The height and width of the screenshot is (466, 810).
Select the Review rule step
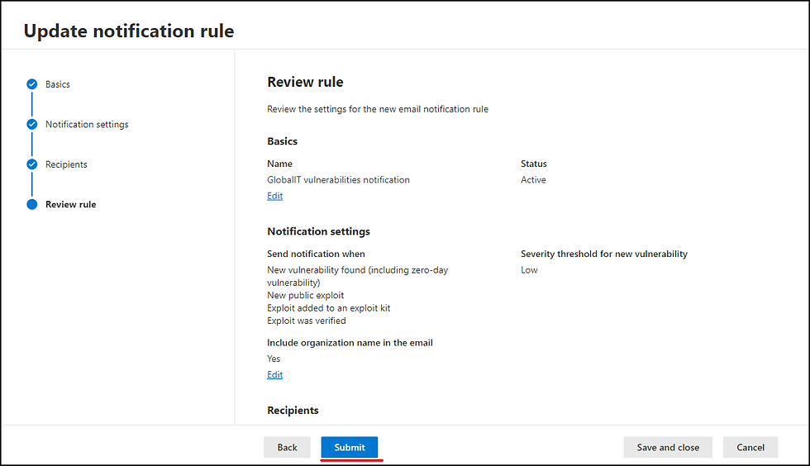[x=71, y=205]
